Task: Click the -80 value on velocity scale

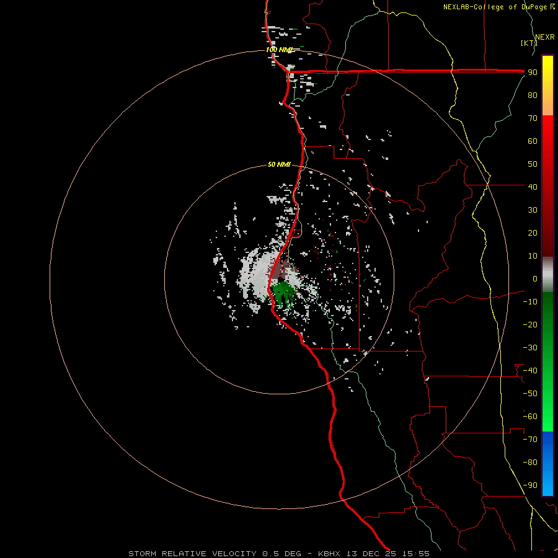Action: pyautogui.click(x=530, y=463)
